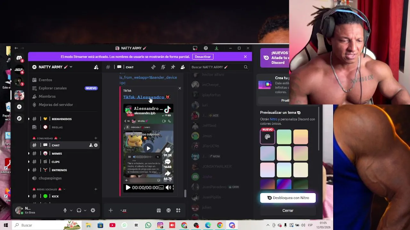This screenshot has height=230, width=410.
Task: Click the message input field
Action: pyautogui.click(x=136, y=211)
